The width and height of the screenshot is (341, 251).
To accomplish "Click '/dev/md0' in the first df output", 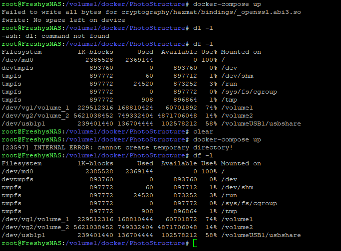I will point(18,60).
